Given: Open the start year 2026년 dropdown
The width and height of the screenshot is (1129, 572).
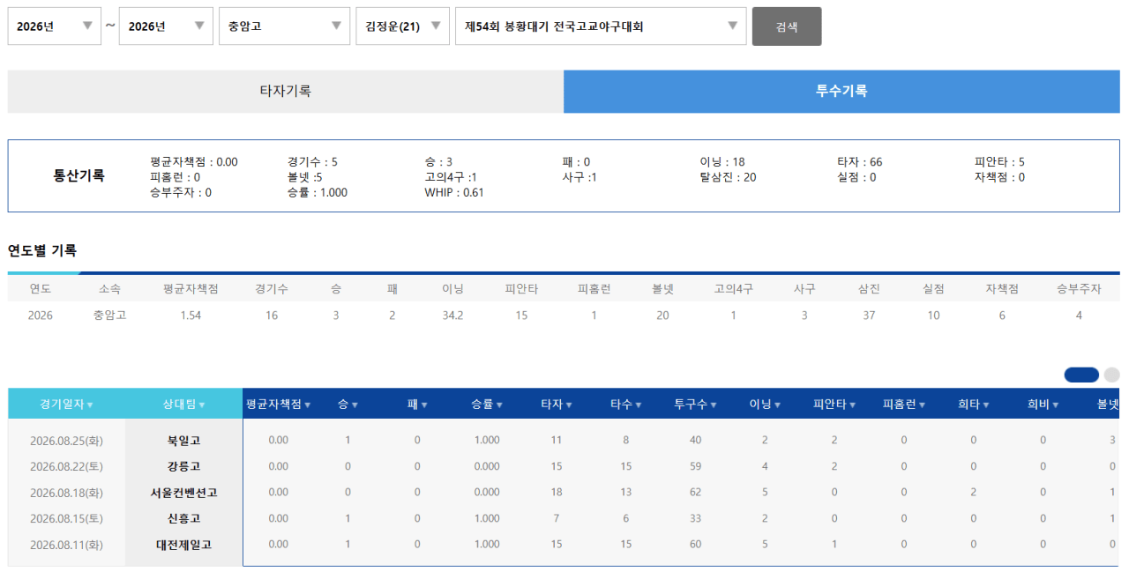Looking at the screenshot, I should (x=54, y=26).
